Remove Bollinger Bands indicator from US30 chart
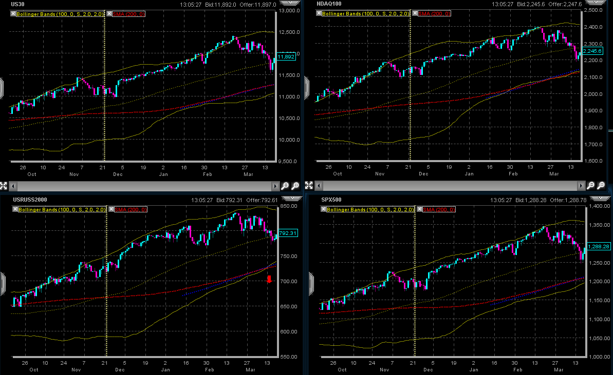Viewport: 613px width, 375px height. point(13,14)
